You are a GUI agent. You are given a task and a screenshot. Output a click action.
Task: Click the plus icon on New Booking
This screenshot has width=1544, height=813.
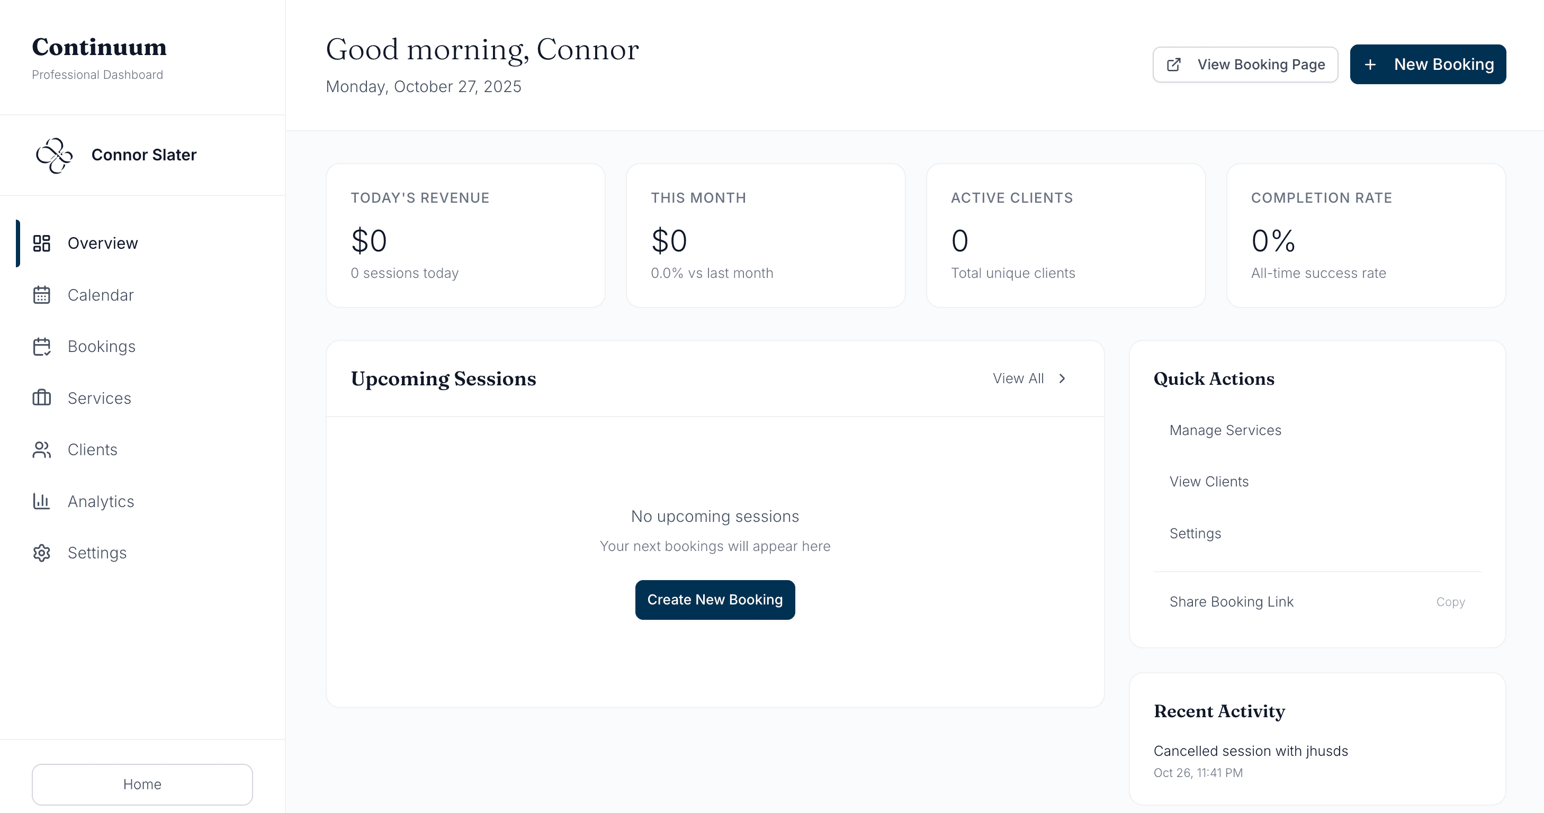(1370, 65)
